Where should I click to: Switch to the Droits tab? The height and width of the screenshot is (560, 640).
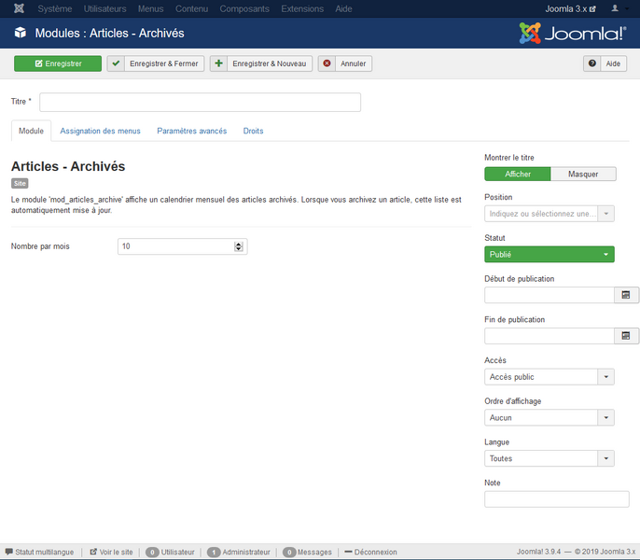pos(253,131)
